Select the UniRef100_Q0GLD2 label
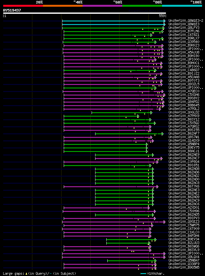 (184, 112)
